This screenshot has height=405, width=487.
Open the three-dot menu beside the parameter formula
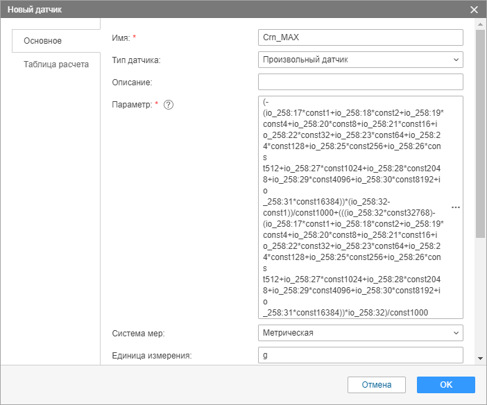[x=456, y=207]
